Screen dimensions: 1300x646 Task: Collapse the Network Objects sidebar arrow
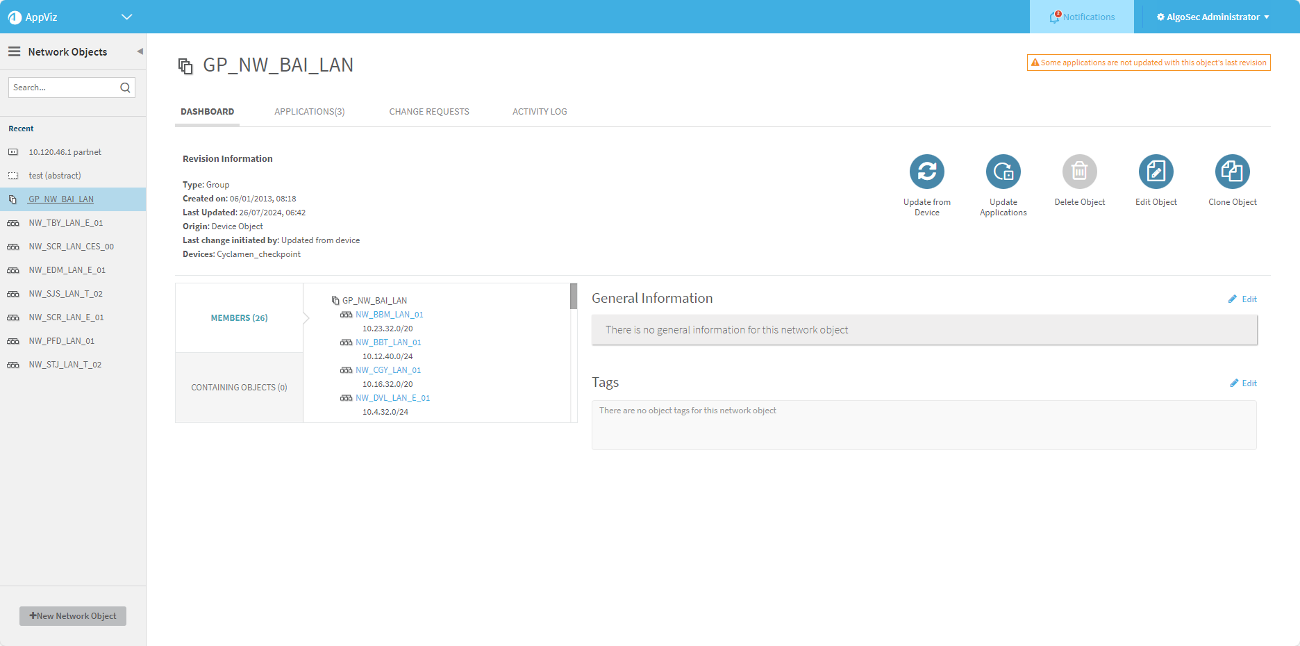click(x=140, y=51)
